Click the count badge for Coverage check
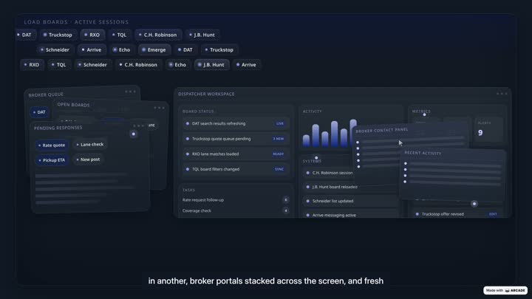Image resolution: width=532 pixels, height=299 pixels. [x=286, y=211]
